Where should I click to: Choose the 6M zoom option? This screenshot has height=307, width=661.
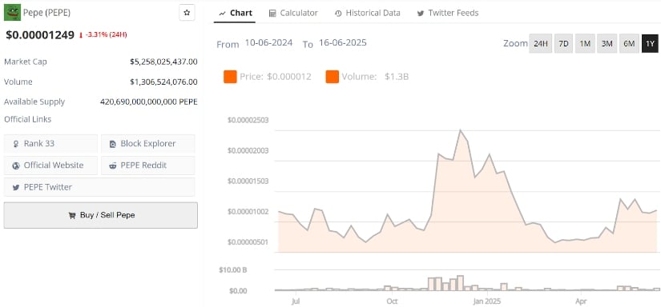(x=629, y=44)
